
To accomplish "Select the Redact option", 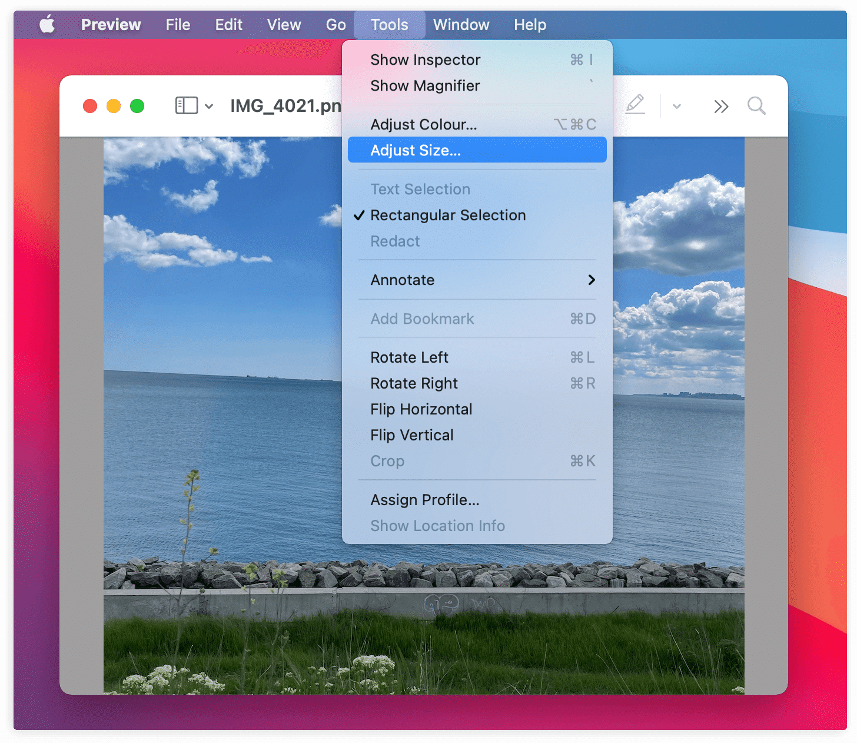I will coord(394,241).
